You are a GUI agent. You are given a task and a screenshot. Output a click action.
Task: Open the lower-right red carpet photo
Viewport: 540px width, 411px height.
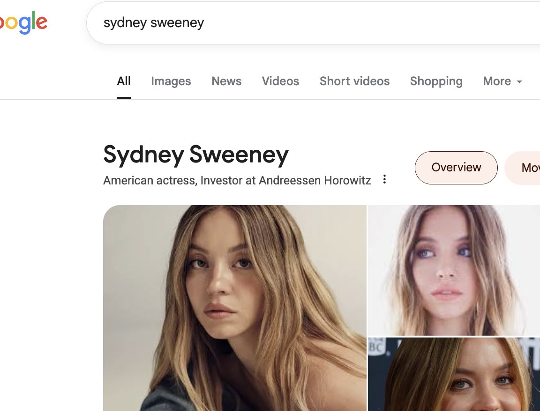tap(454, 374)
